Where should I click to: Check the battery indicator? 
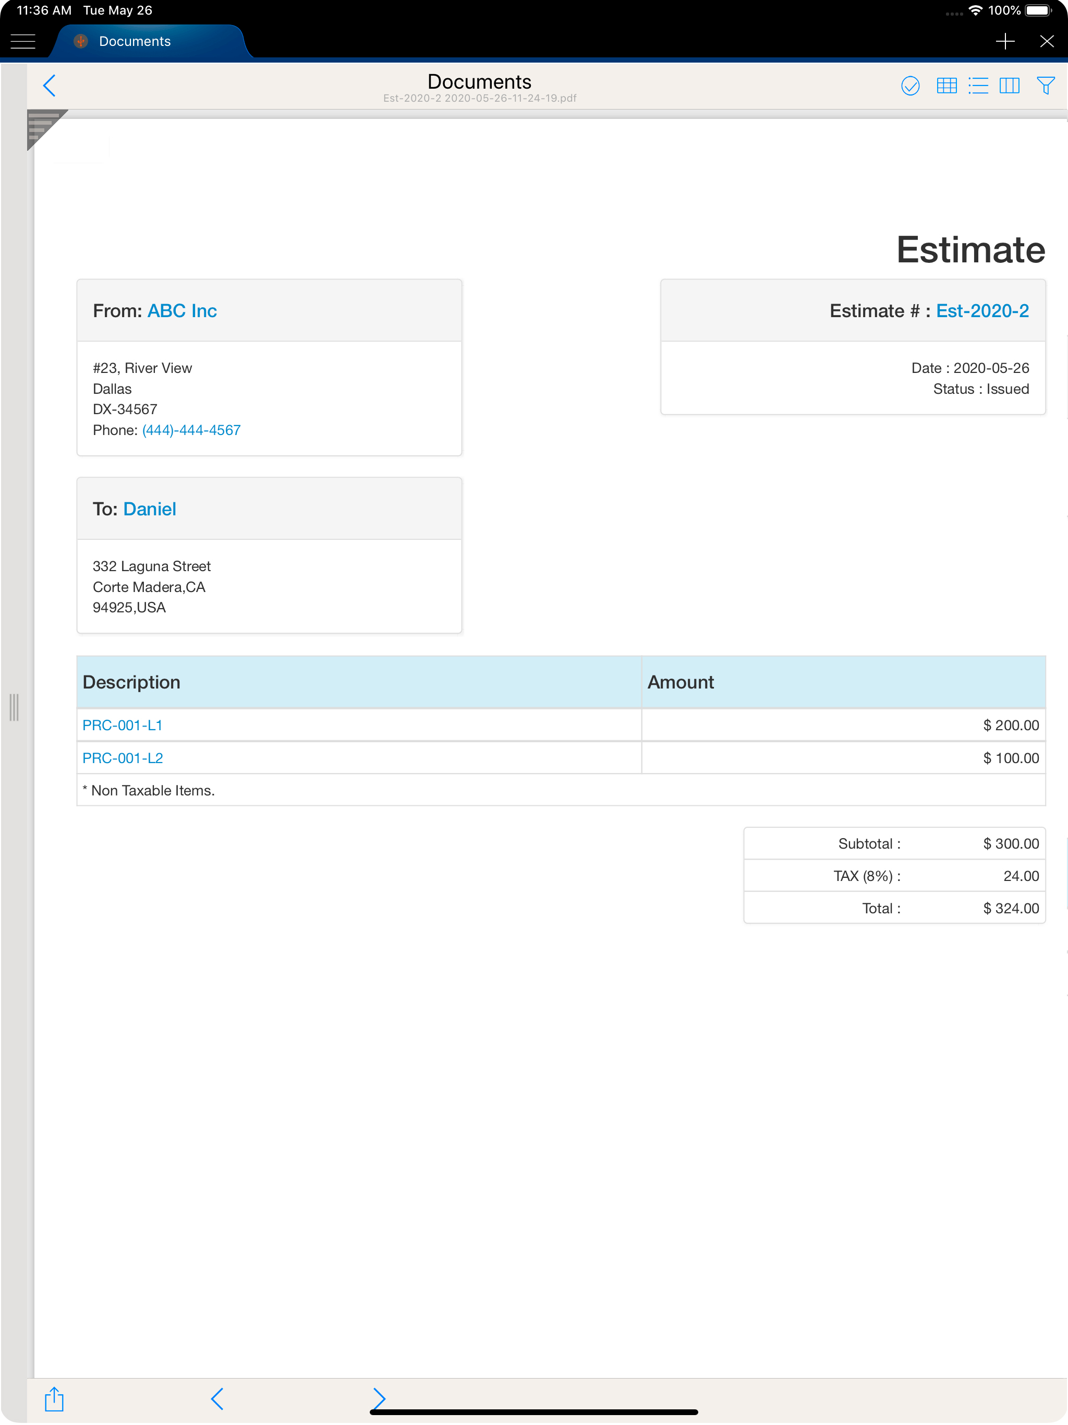click(1038, 10)
